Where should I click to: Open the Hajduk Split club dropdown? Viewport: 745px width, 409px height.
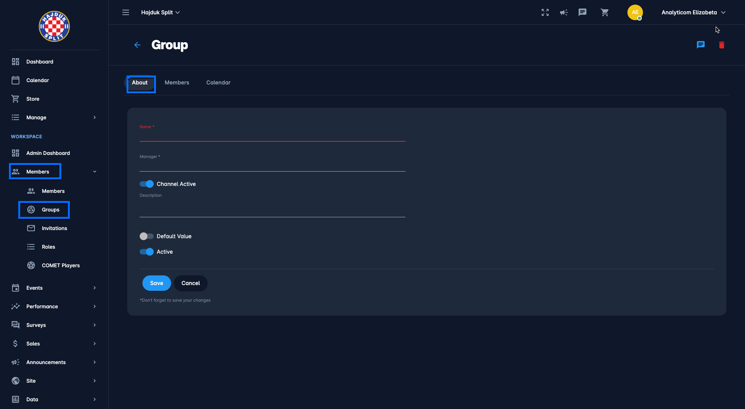(160, 12)
